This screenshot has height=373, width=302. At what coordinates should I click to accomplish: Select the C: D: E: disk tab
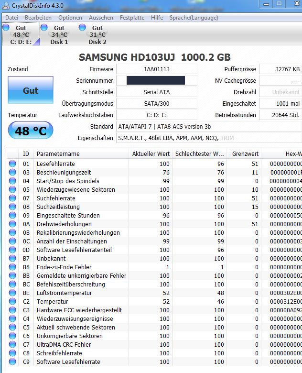pyautogui.click(x=21, y=34)
